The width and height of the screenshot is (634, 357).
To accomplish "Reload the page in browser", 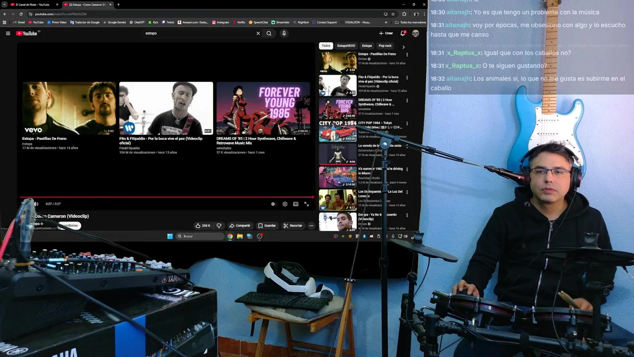I will (21, 14).
